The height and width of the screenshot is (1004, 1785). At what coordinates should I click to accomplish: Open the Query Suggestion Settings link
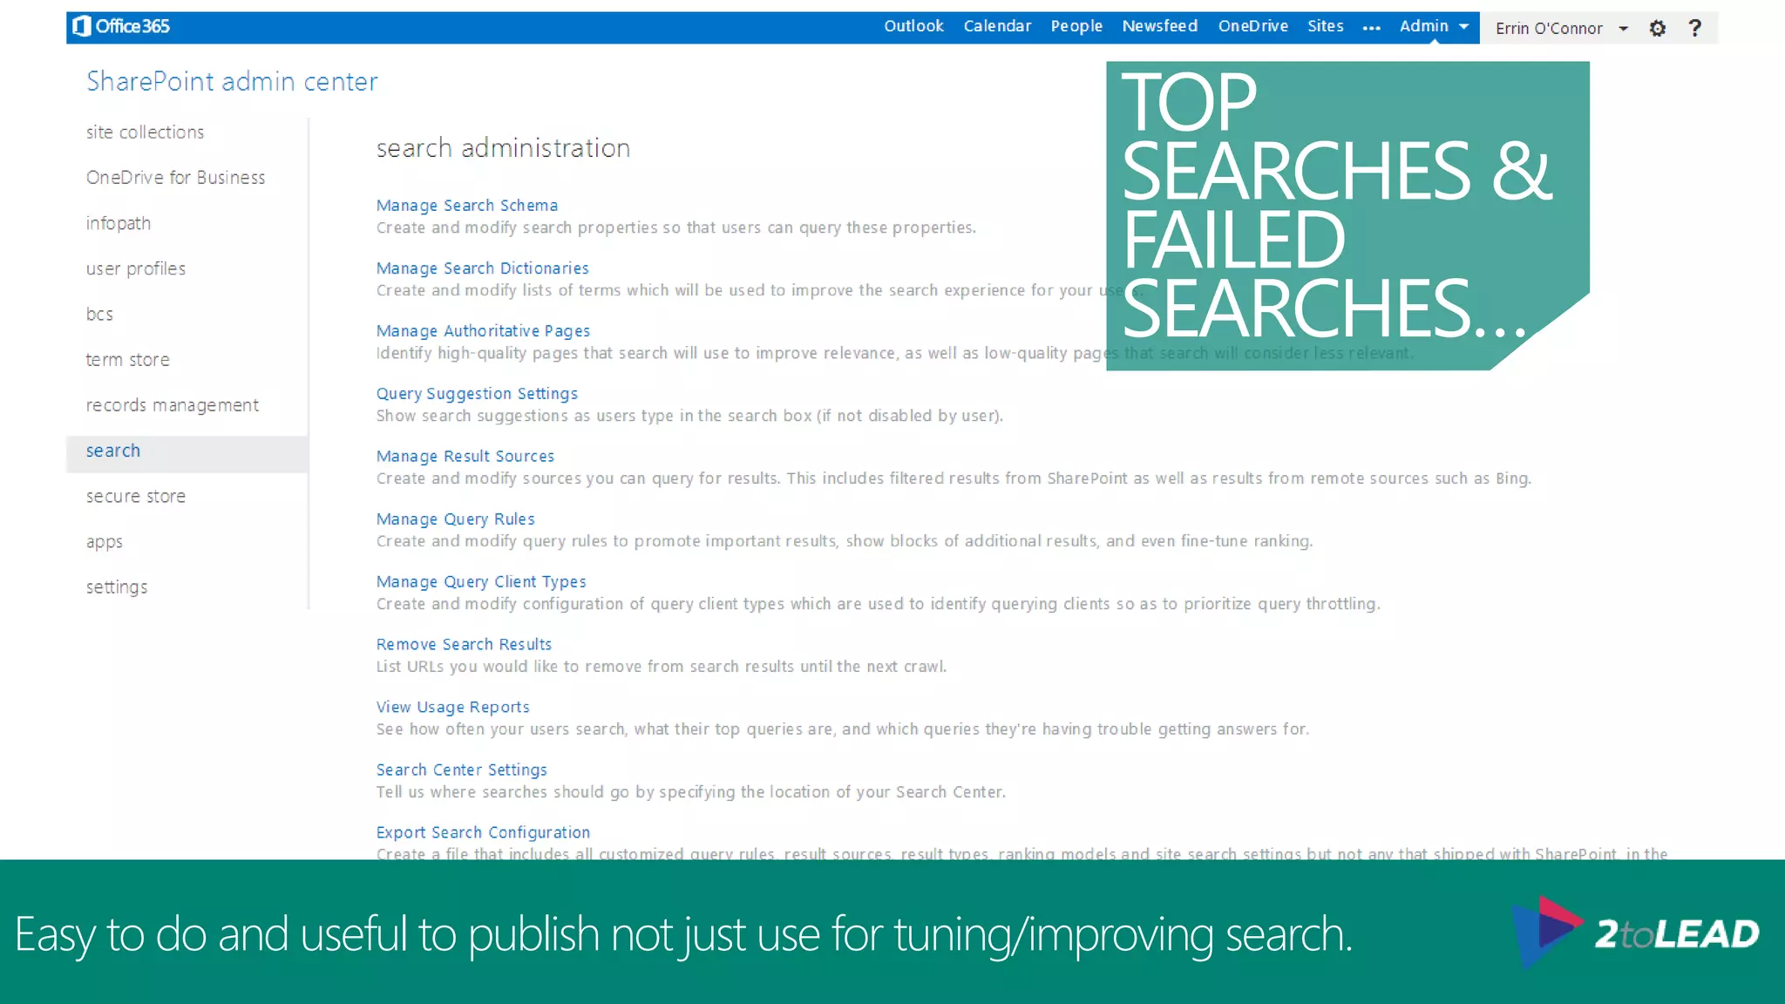(477, 394)
